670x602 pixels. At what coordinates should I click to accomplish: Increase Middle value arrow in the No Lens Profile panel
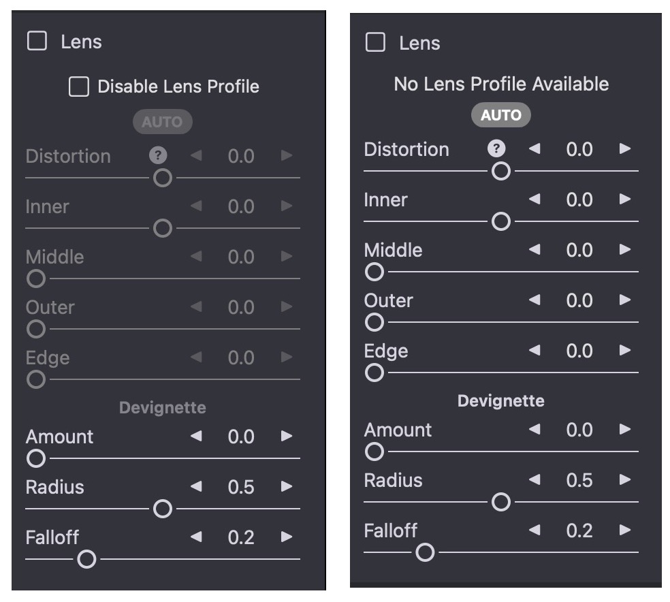(x=625, y=250)
